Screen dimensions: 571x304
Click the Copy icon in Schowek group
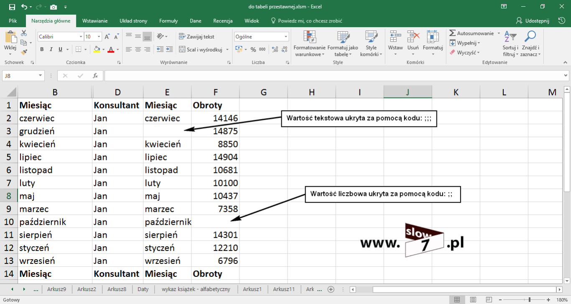click(x=23, y=43)
